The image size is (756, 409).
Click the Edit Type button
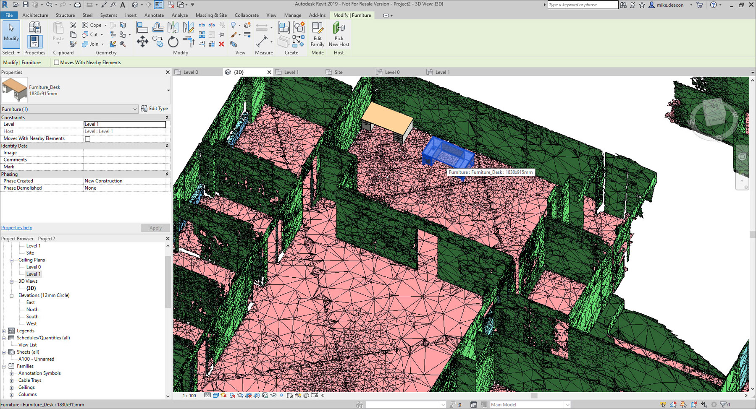click(155, 109)
